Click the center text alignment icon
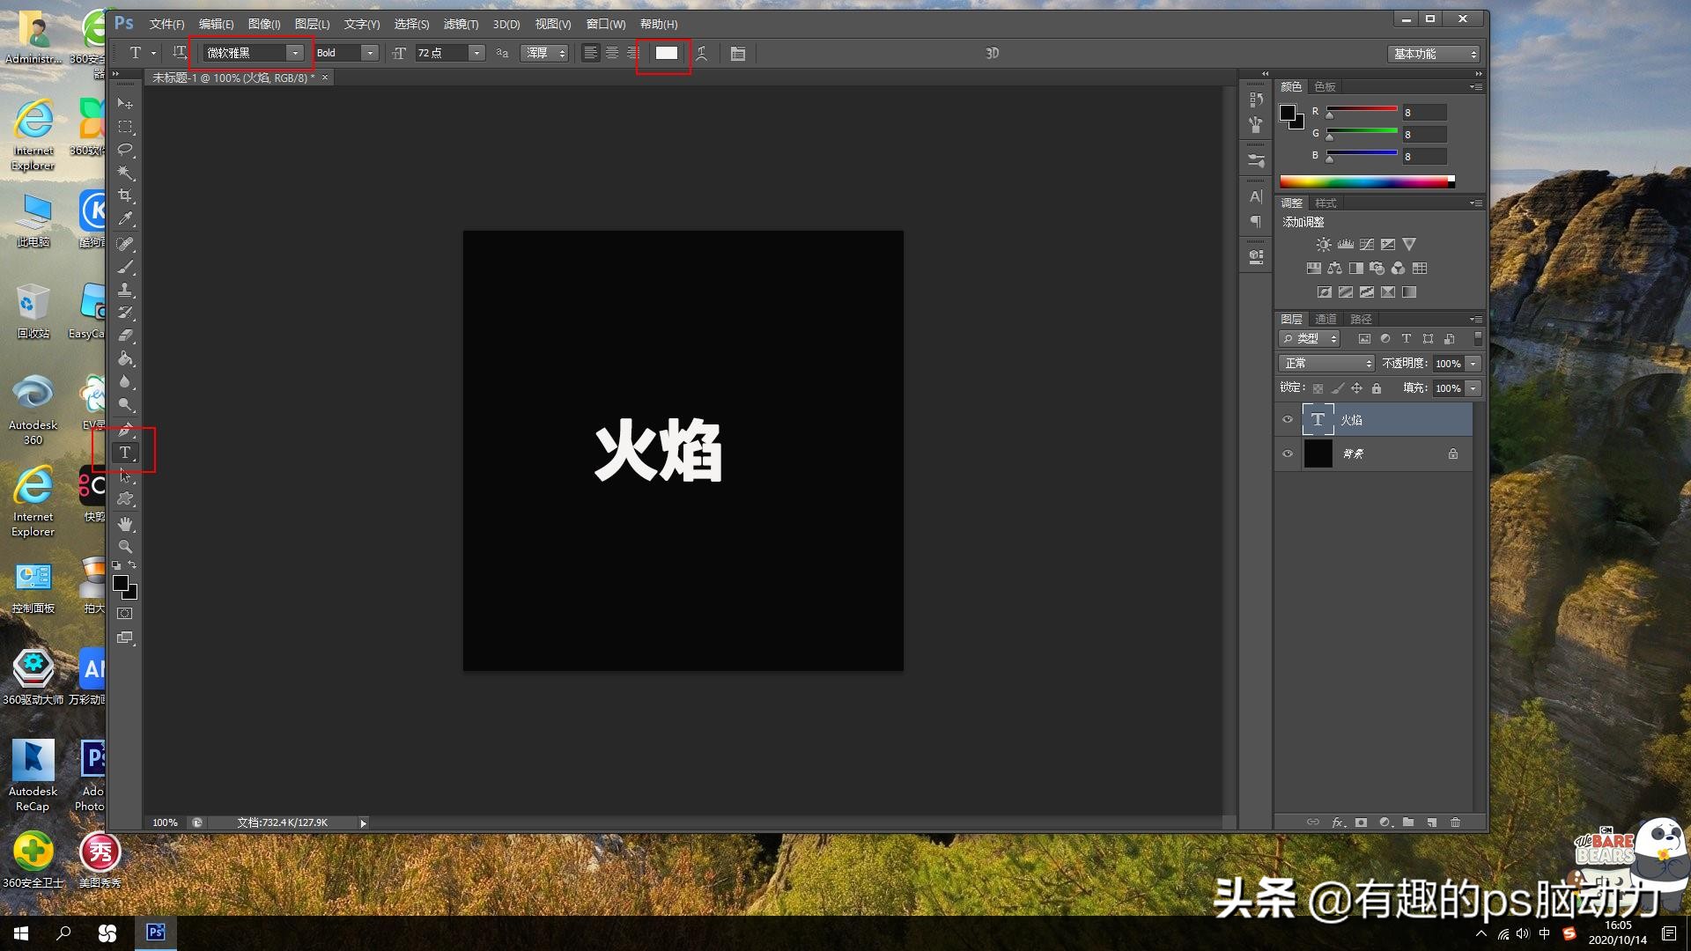This screenshot has width=1691, height=951. [612, 54]
